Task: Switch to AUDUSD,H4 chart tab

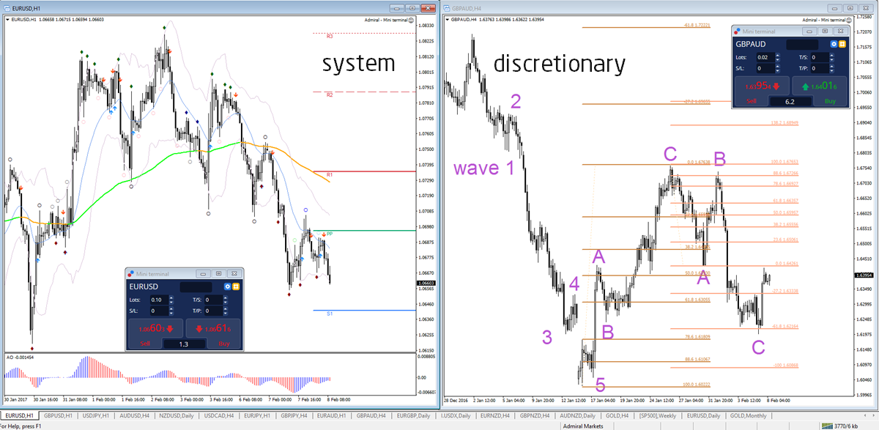Action: (135, 415)
